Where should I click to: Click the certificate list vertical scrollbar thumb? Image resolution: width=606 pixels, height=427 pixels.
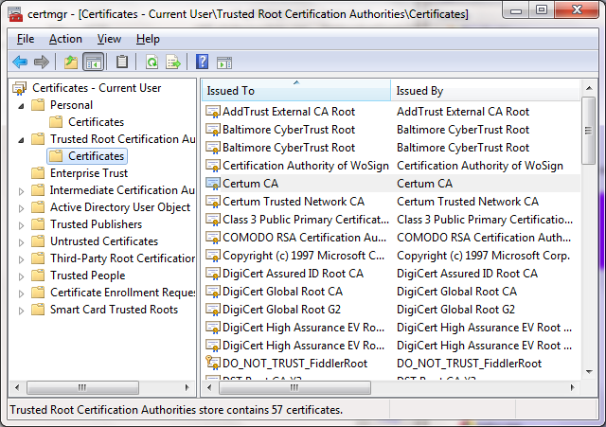589,131
